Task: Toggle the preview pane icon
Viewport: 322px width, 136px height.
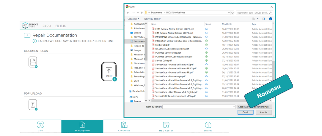Action: point(264,19)
